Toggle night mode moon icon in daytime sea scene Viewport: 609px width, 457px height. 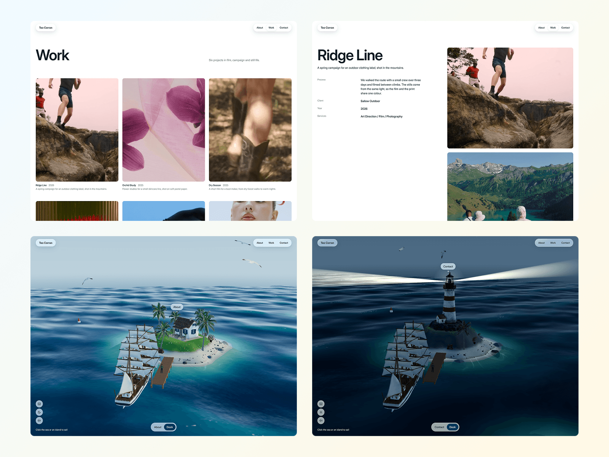(x=39, y=412)
